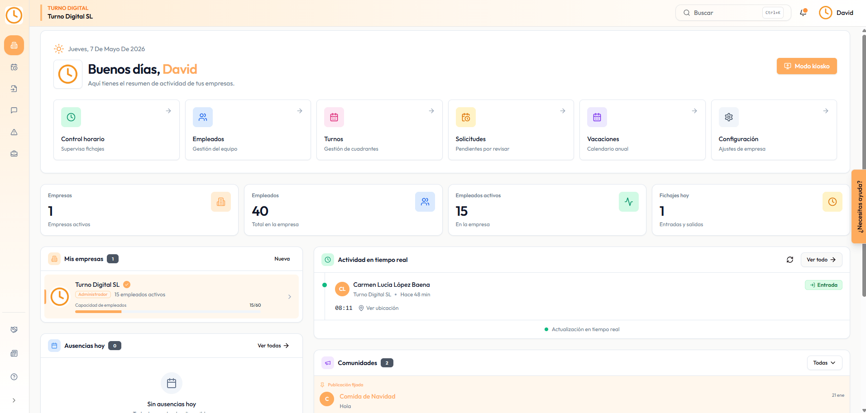This screenshot has width=866, height=413.
Task: Open the Comida de Navidad post
Action: (367, 396)
